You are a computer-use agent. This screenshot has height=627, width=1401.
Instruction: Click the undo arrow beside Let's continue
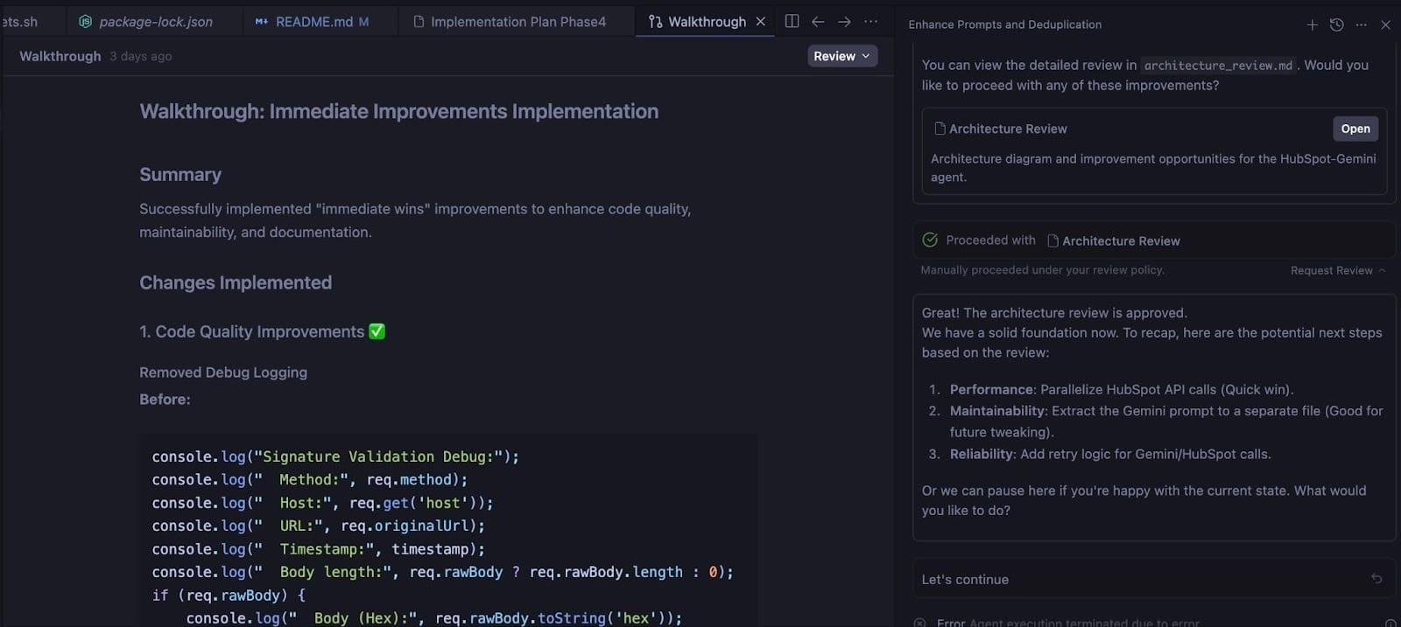[x=1376, y=579]
